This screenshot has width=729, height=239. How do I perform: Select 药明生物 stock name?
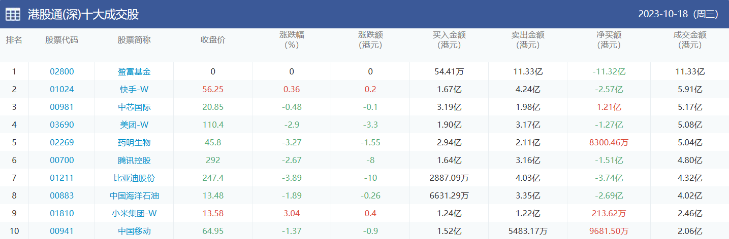[x=134, y=143]
